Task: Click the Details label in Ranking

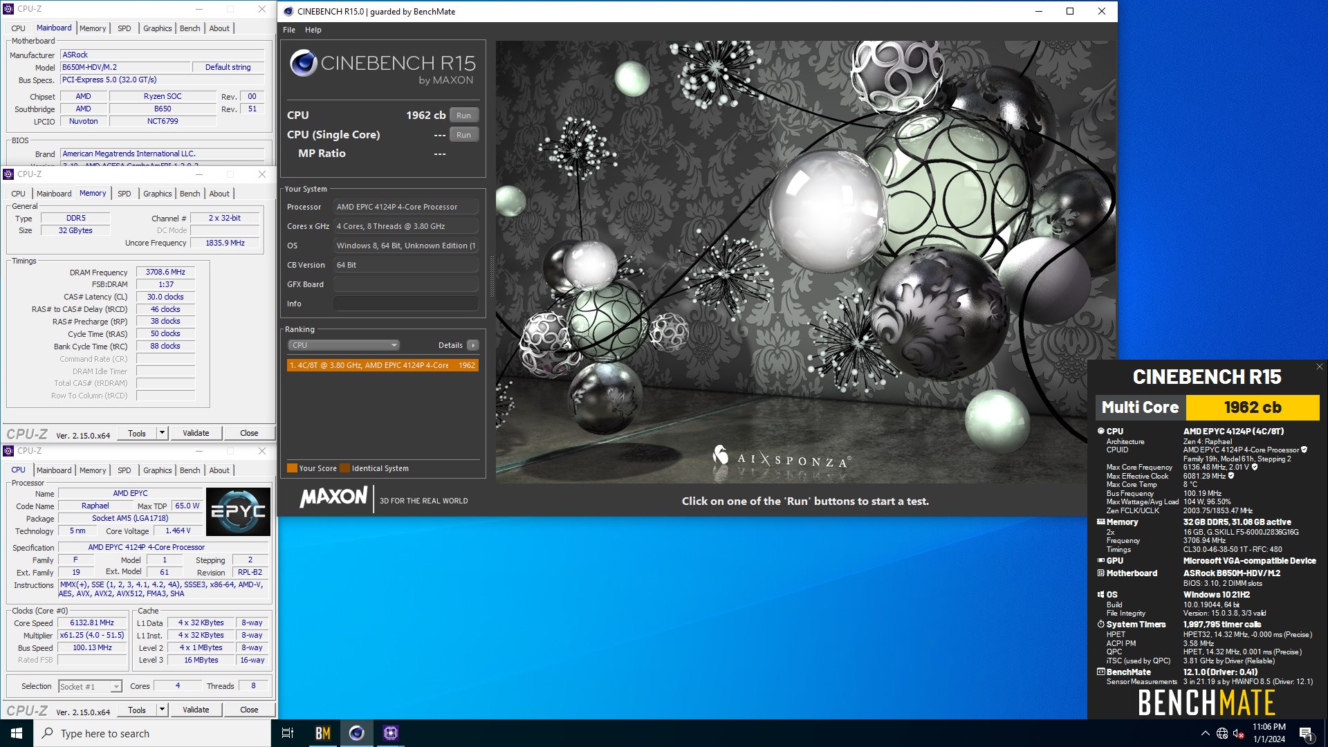Action: point(450,345)
